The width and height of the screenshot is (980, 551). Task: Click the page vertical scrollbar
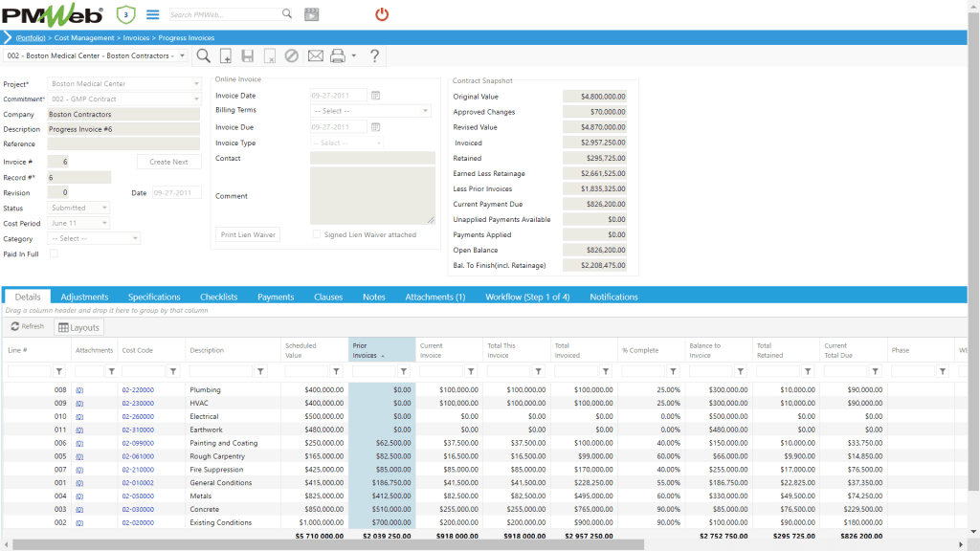coord(973,253)
